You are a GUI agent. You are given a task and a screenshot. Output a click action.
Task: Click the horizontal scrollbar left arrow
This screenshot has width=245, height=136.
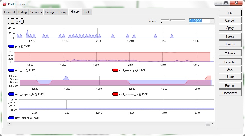(x=9, y=124)
